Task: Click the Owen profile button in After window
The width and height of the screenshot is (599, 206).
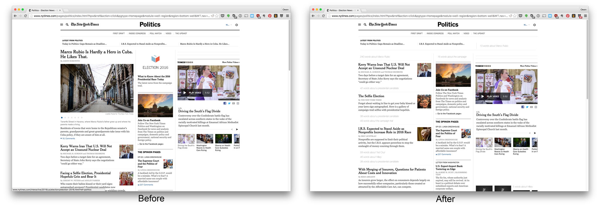Action: pyautogui.click(x=583, y=10)
